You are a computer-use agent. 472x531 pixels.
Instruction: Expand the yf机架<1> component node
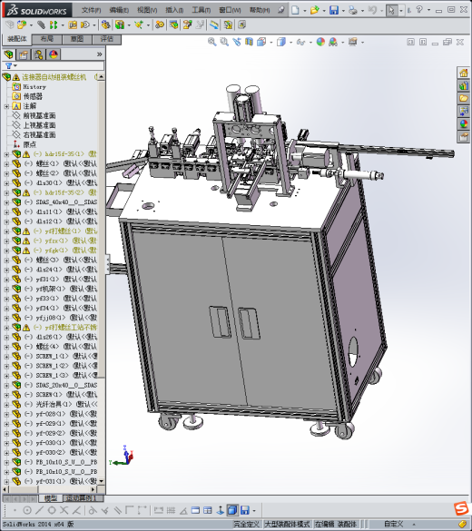[6, 290]
